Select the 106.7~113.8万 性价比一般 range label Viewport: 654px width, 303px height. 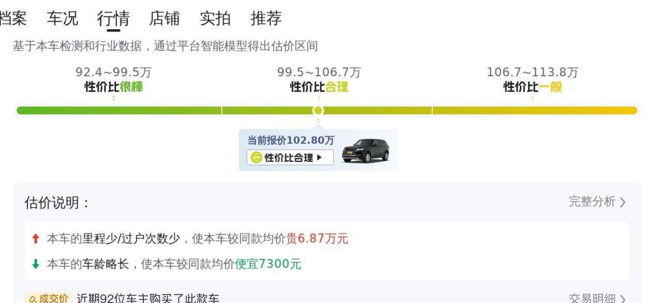point(532,80)
